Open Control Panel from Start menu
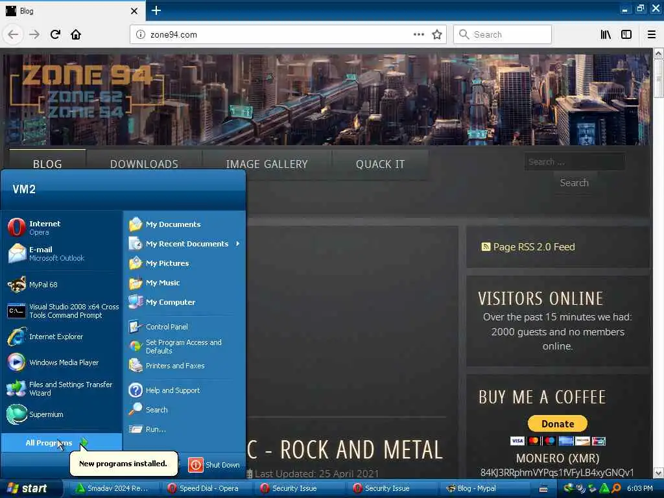 point(184,327)
